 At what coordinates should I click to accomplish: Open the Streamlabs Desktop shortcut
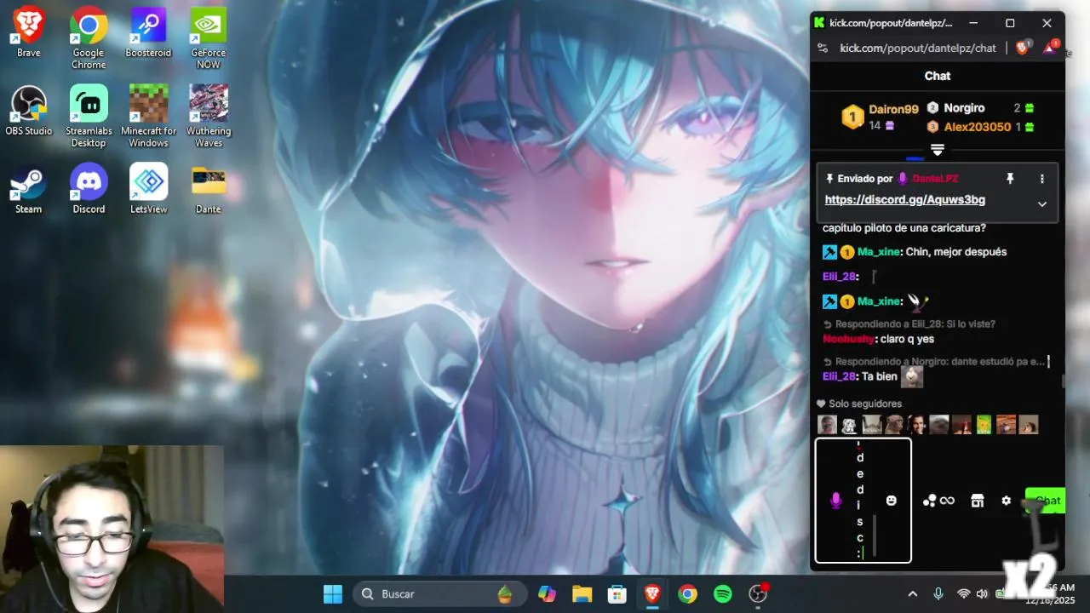pos(89,117)
